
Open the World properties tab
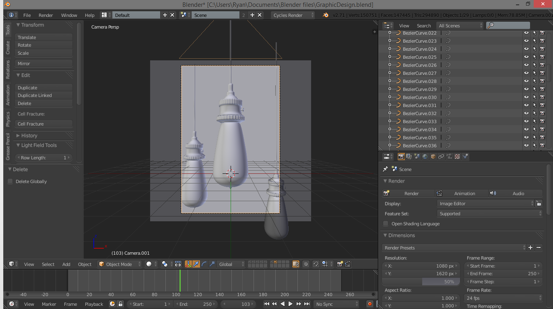point(425,157)
